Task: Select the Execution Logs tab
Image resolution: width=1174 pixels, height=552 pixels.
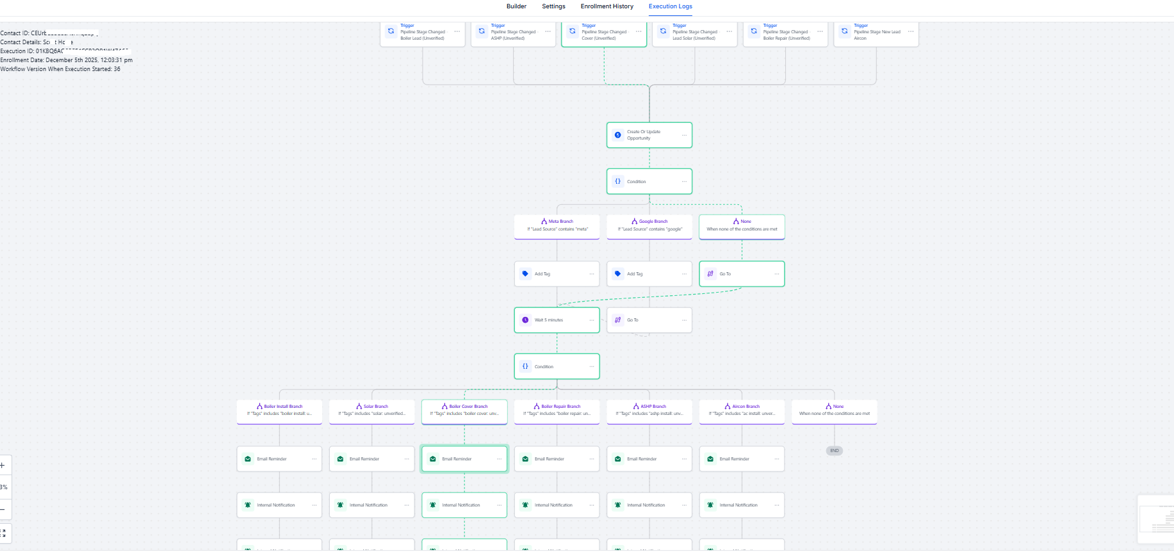Action: pyautogui.click(x=671, y=6)
